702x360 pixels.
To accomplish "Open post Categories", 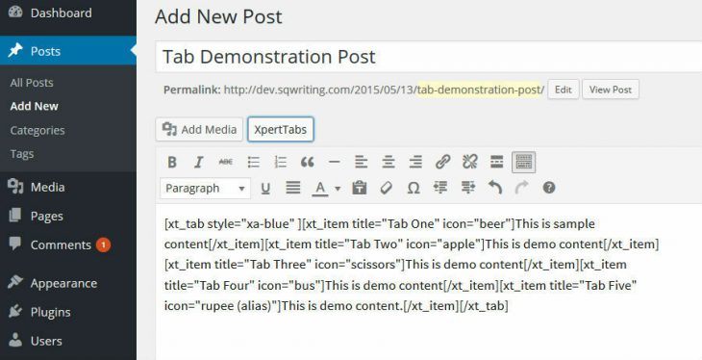I will click(38, 131).
